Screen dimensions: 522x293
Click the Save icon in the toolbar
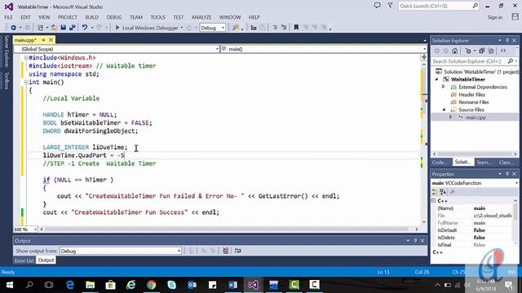point(63,28)
